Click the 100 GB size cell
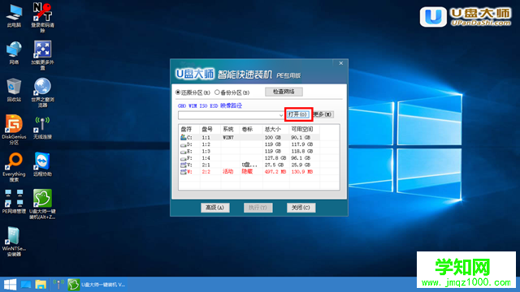Screen dimensions: 520x292 273,137
